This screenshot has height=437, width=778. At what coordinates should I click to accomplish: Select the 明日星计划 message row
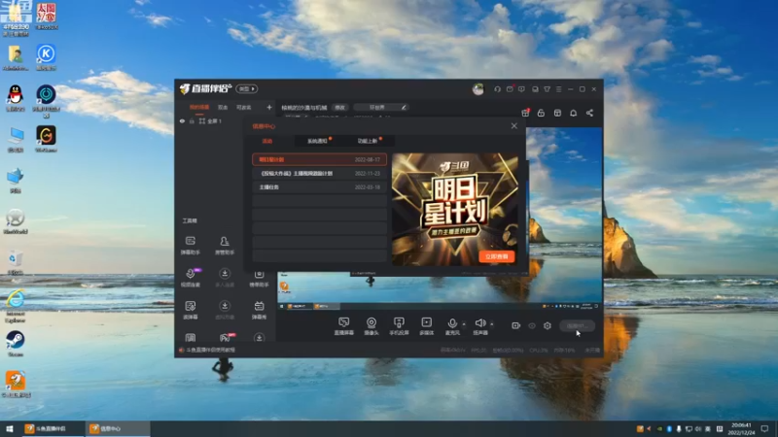point(320,159)
